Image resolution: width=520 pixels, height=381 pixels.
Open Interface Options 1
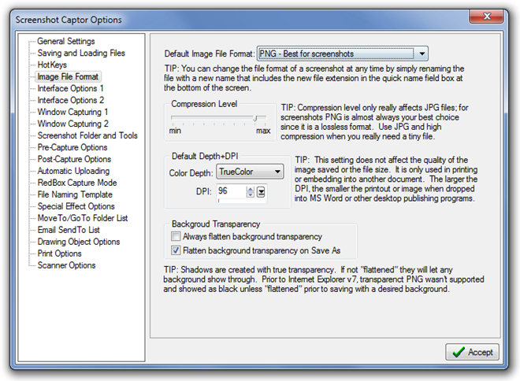[70, 88]
